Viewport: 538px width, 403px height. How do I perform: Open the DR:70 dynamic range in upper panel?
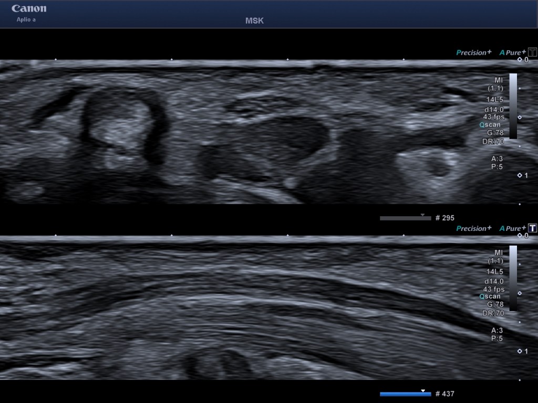[493, 142]
